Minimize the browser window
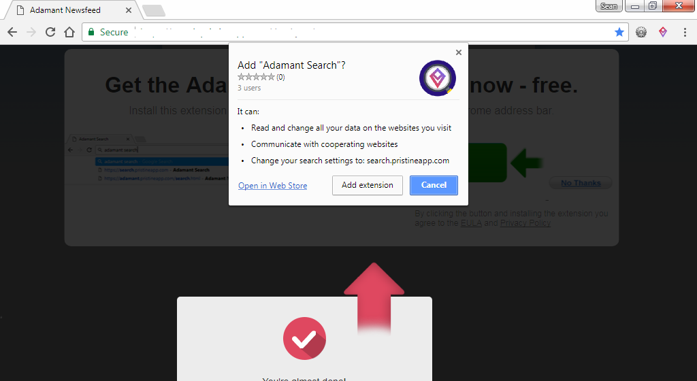The width and height of the screenshot is (697, 381). click(635, 5)
